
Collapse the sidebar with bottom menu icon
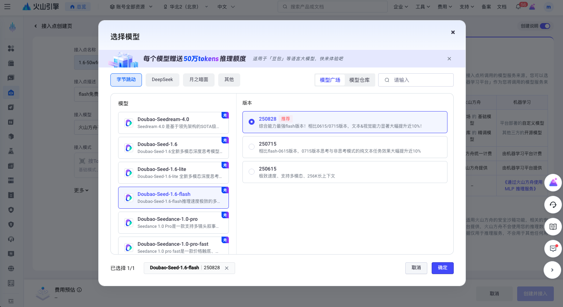click(x=11, y=301)
